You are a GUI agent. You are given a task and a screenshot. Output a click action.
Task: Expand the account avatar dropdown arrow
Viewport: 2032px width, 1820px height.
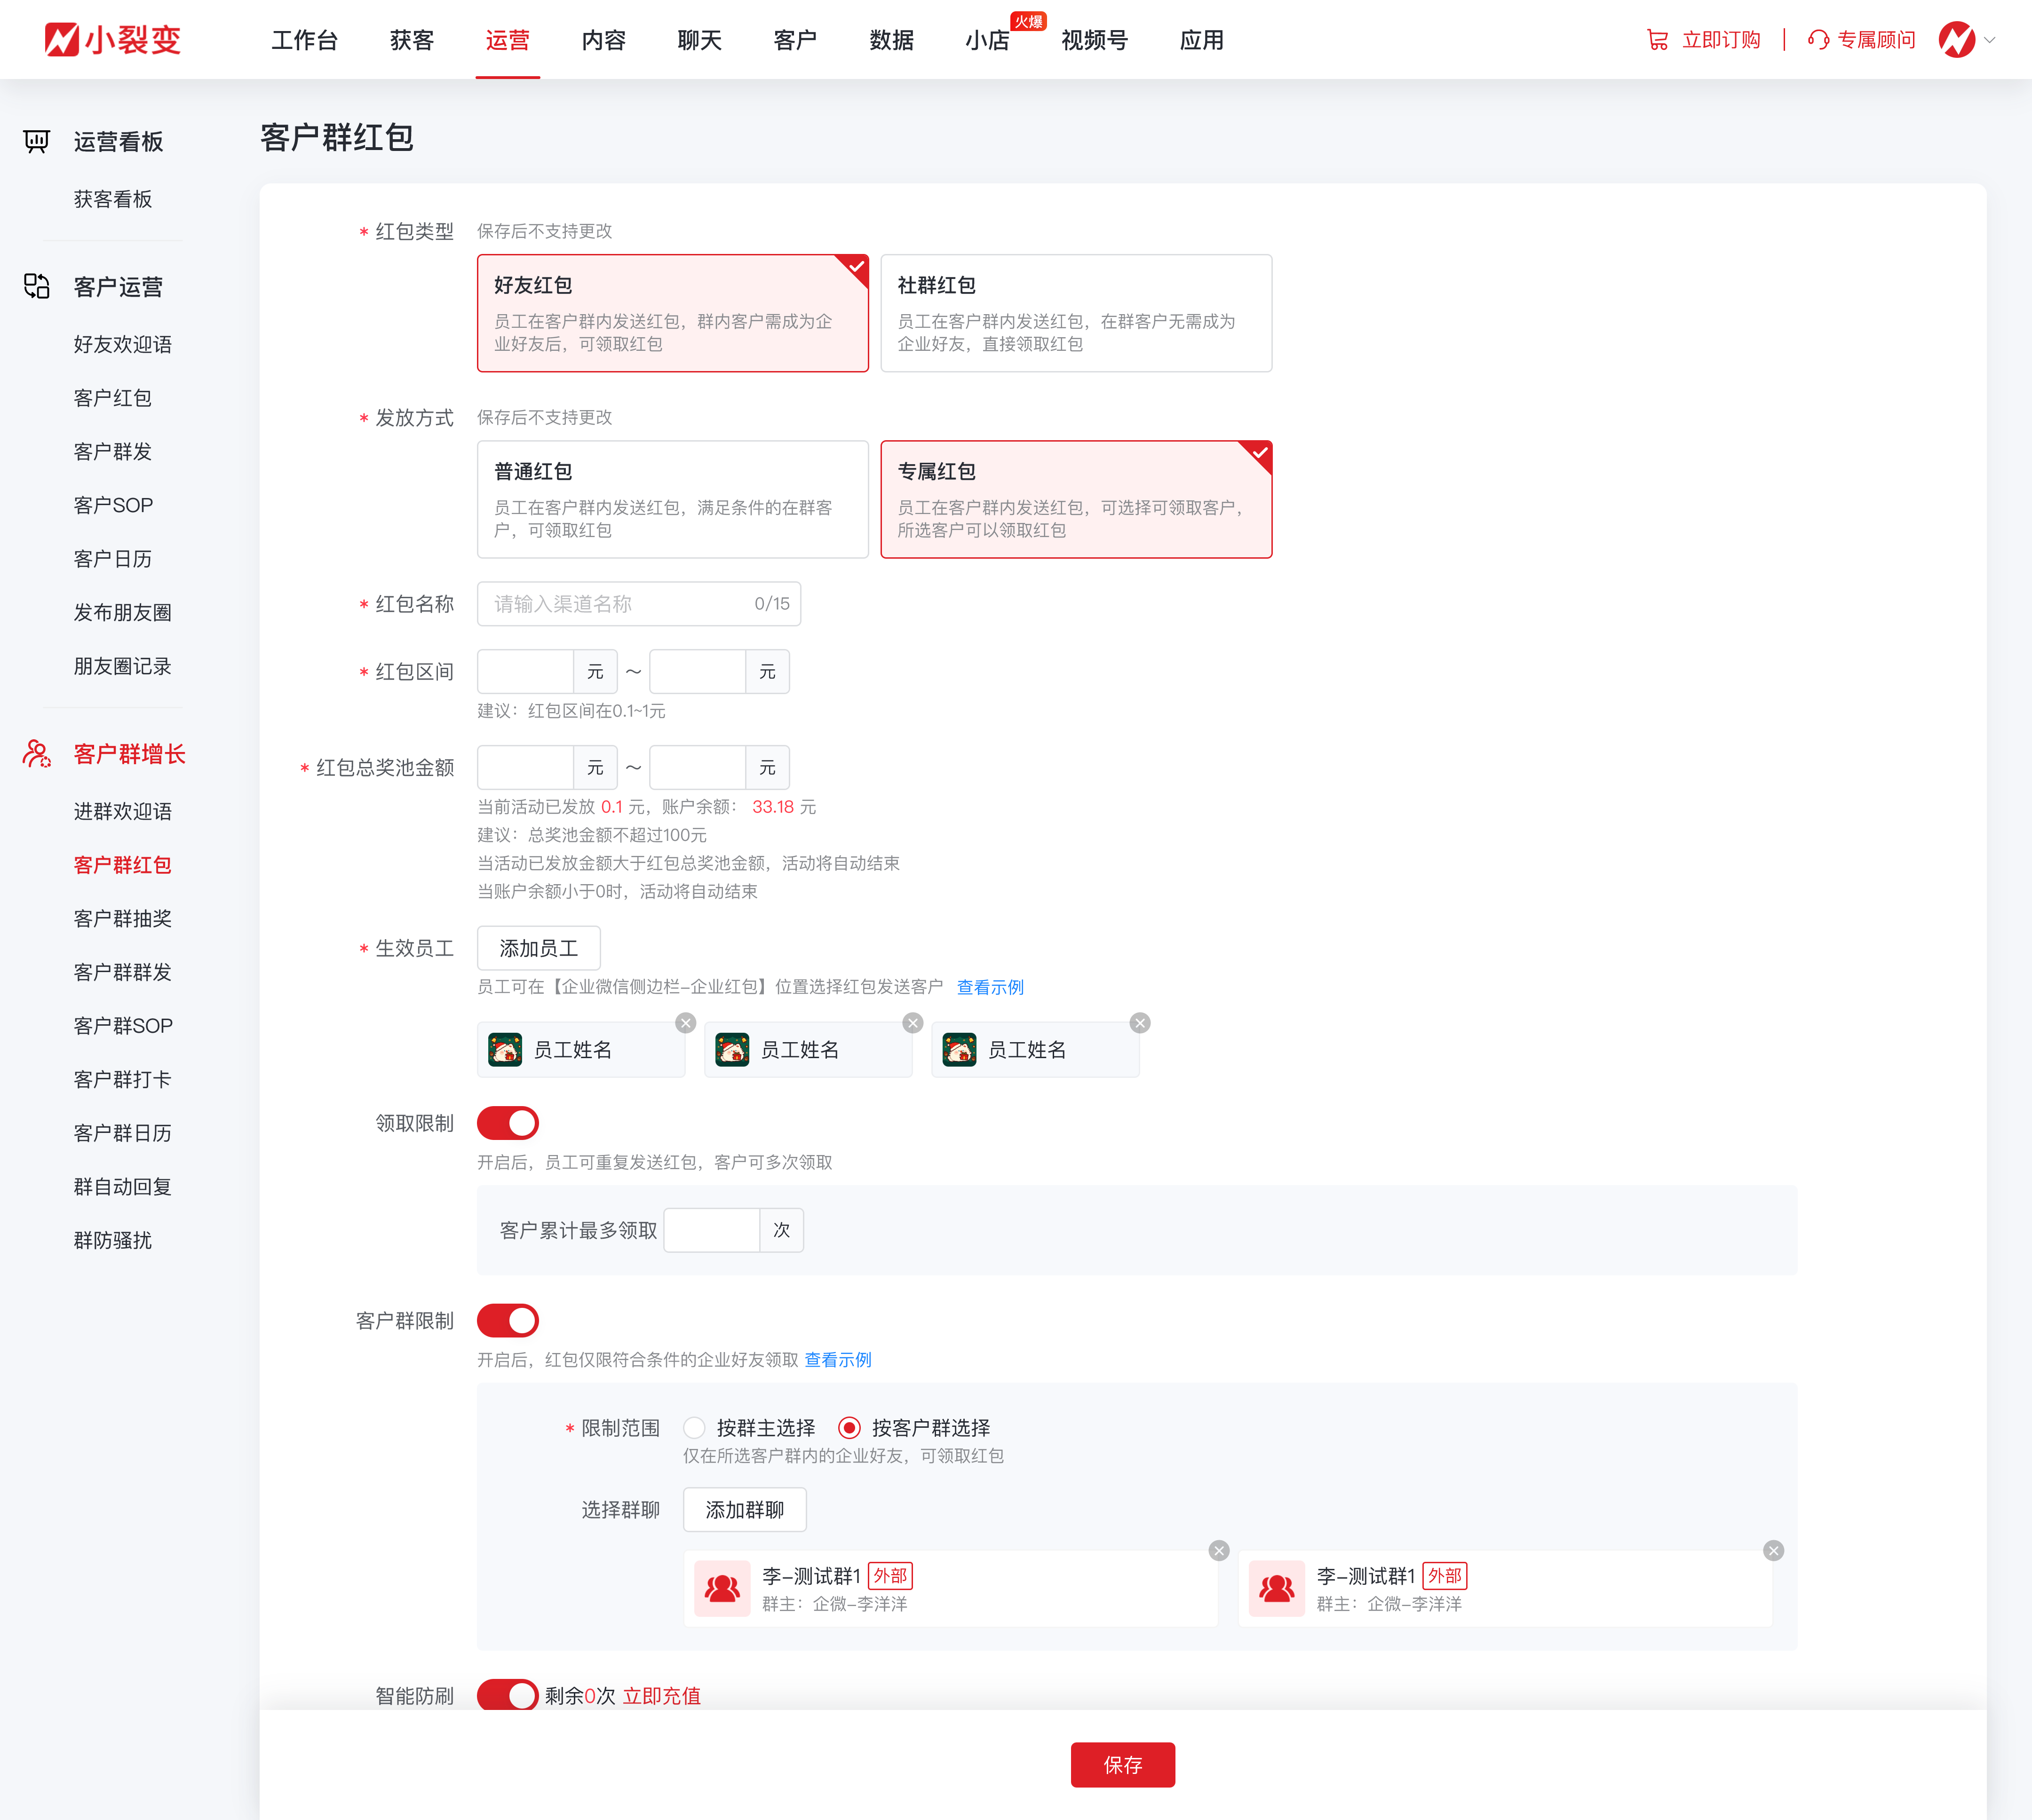point(1990,40)
